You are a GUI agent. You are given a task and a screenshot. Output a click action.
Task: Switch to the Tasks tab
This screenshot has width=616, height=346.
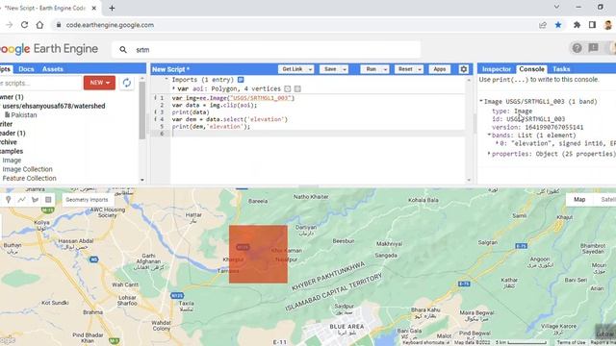pyautogui.click(x=561, y=69)
